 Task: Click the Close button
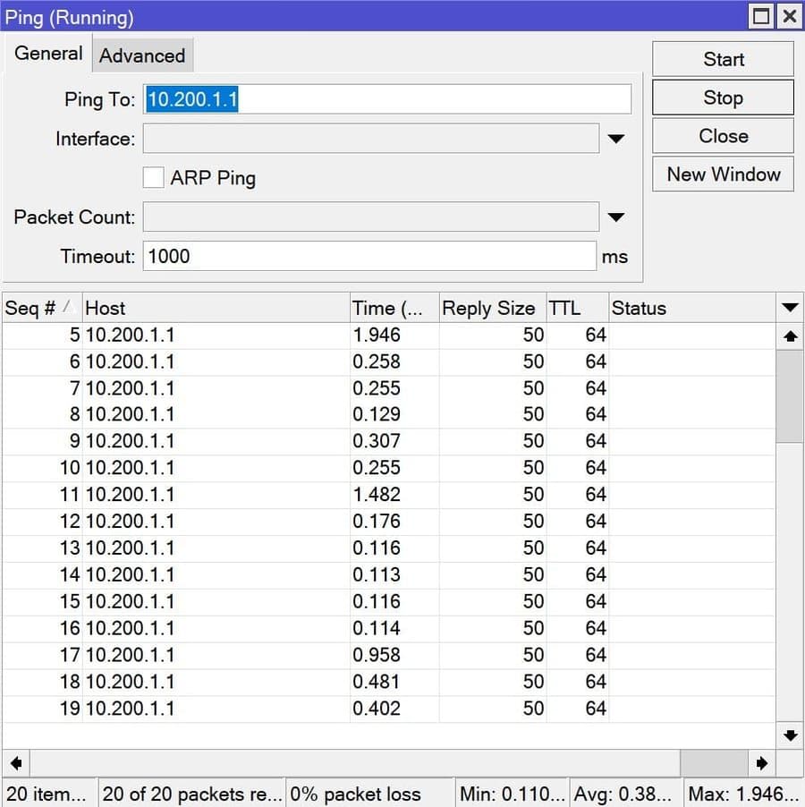723,136
